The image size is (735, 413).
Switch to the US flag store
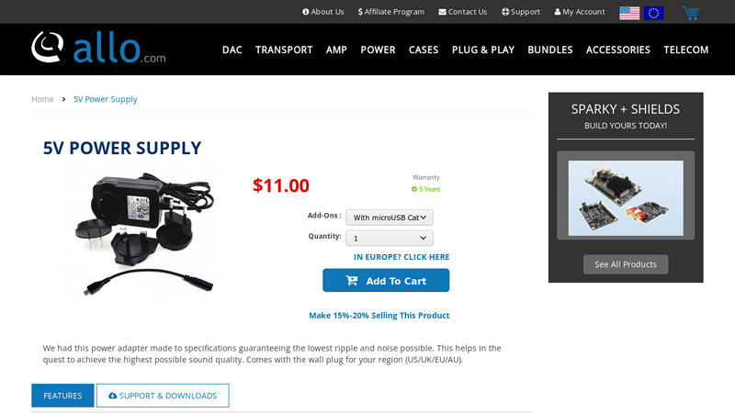coord(629,13)
